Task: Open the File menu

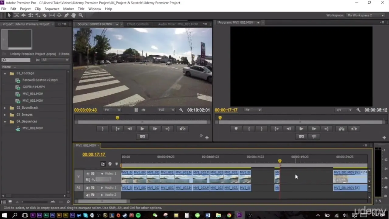Action: (4, 9)
